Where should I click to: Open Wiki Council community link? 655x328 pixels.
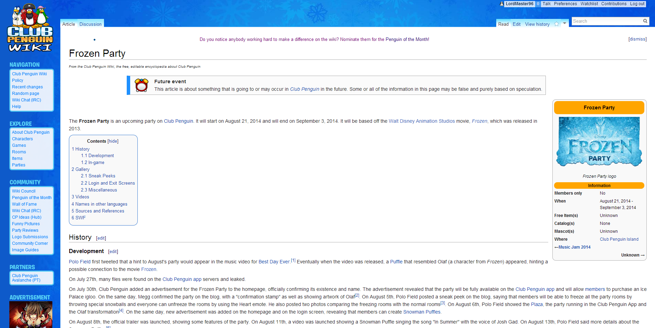click(24, 191)
